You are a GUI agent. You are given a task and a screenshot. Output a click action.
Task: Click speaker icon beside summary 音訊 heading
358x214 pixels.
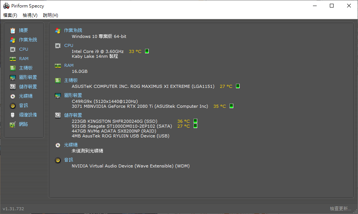click(58, 160)
